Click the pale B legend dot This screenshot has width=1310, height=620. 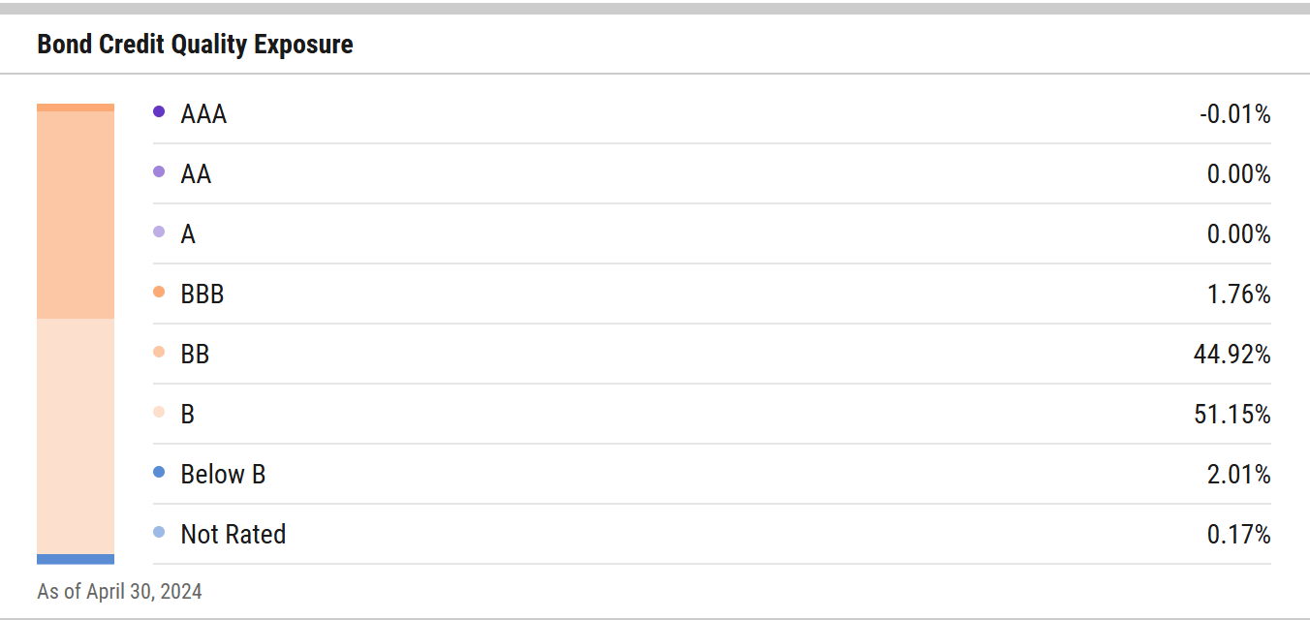(x=159, y=412)
